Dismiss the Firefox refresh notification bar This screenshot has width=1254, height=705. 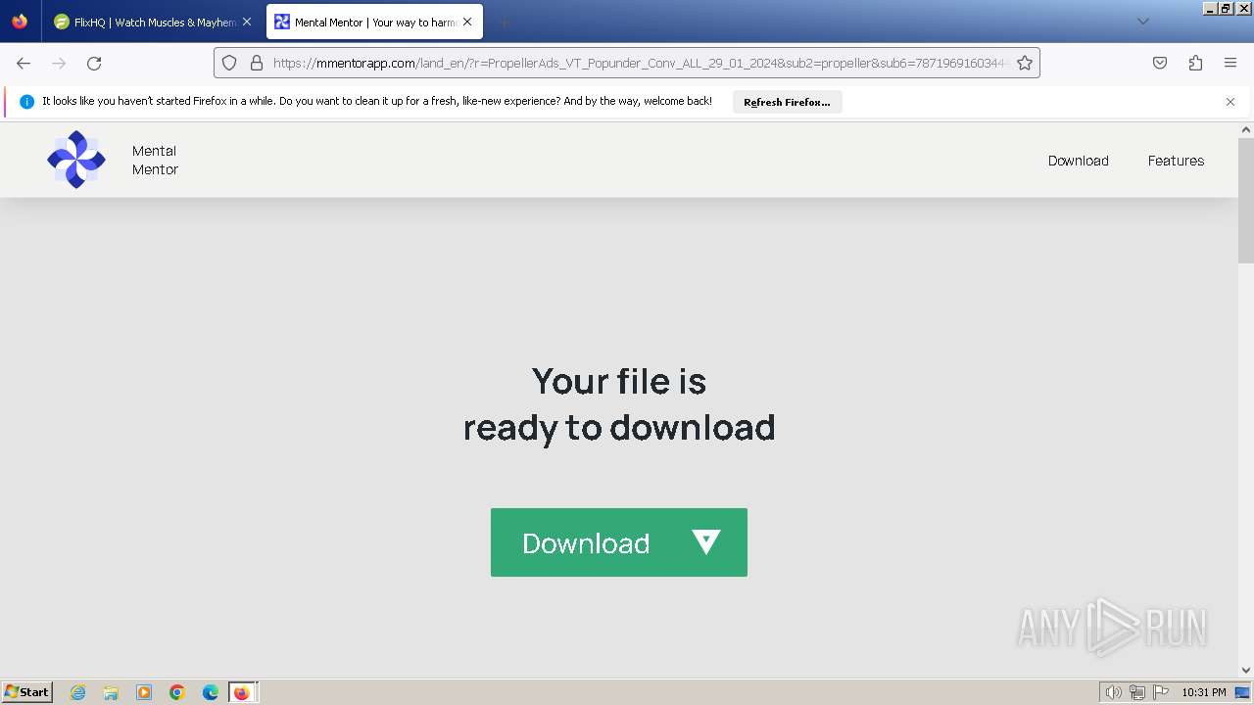tap(1230, 102)
